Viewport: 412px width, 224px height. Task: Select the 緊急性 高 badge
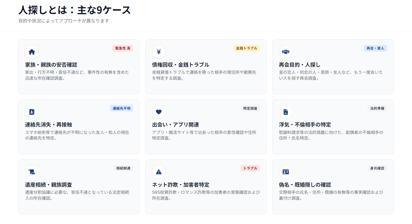click(x=123, y=48)
